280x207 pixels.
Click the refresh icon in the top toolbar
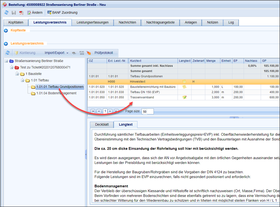coord(7,13)
